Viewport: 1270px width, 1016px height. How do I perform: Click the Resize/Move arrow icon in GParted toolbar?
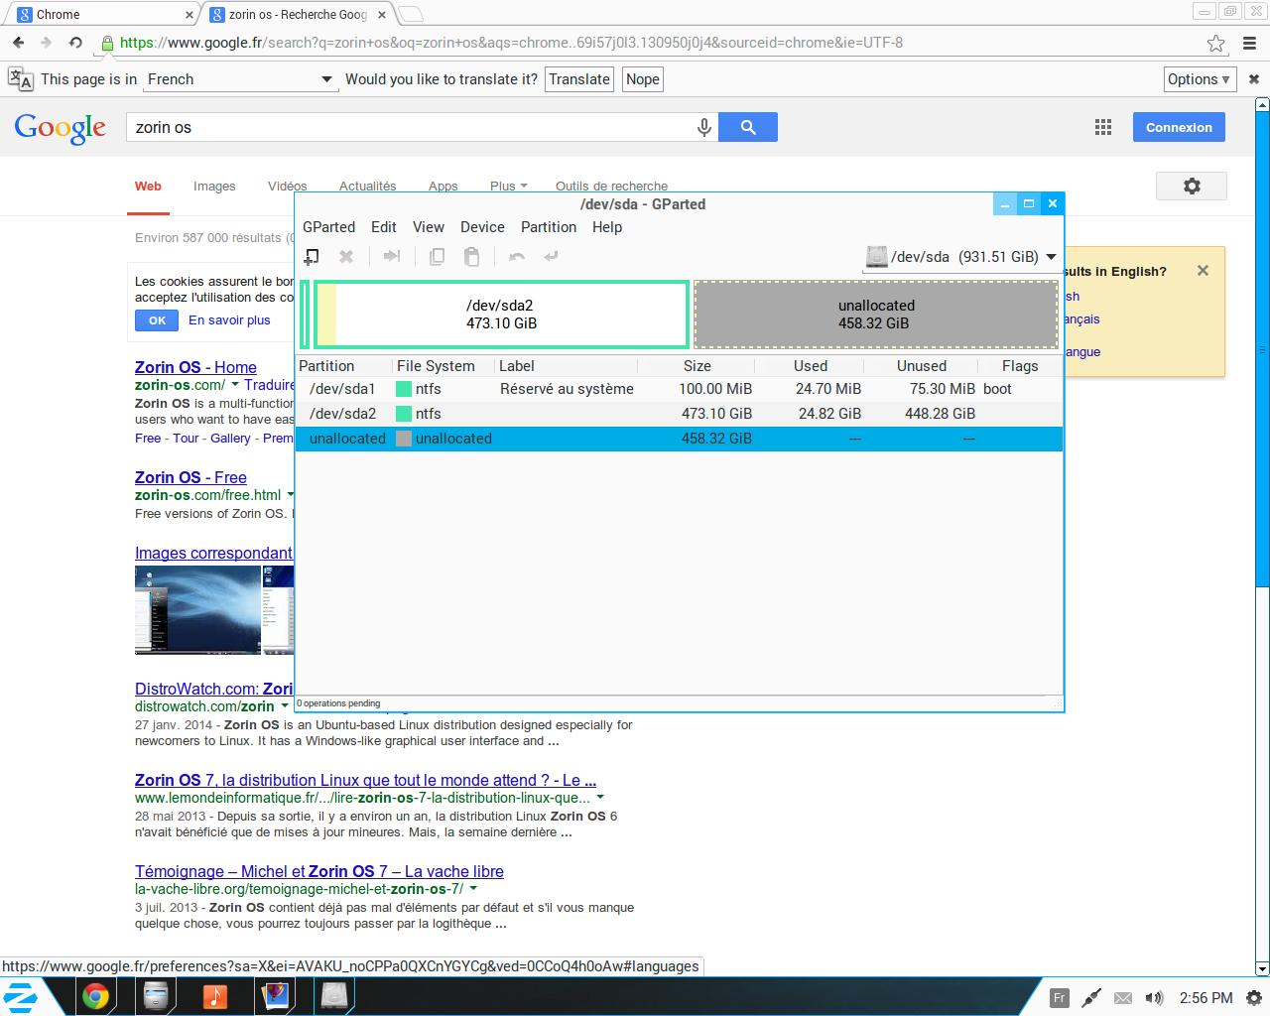click(x=392, y=256)
